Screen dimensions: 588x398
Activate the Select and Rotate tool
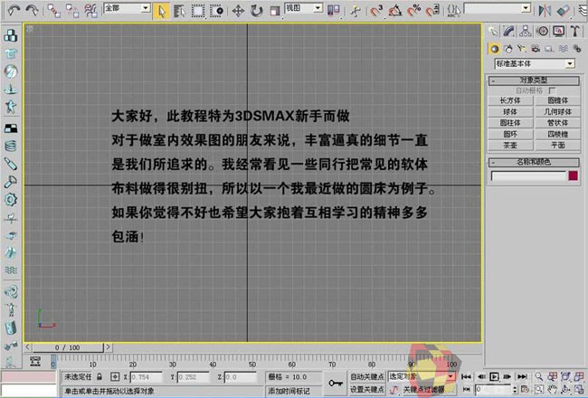(x=257, y=11)
